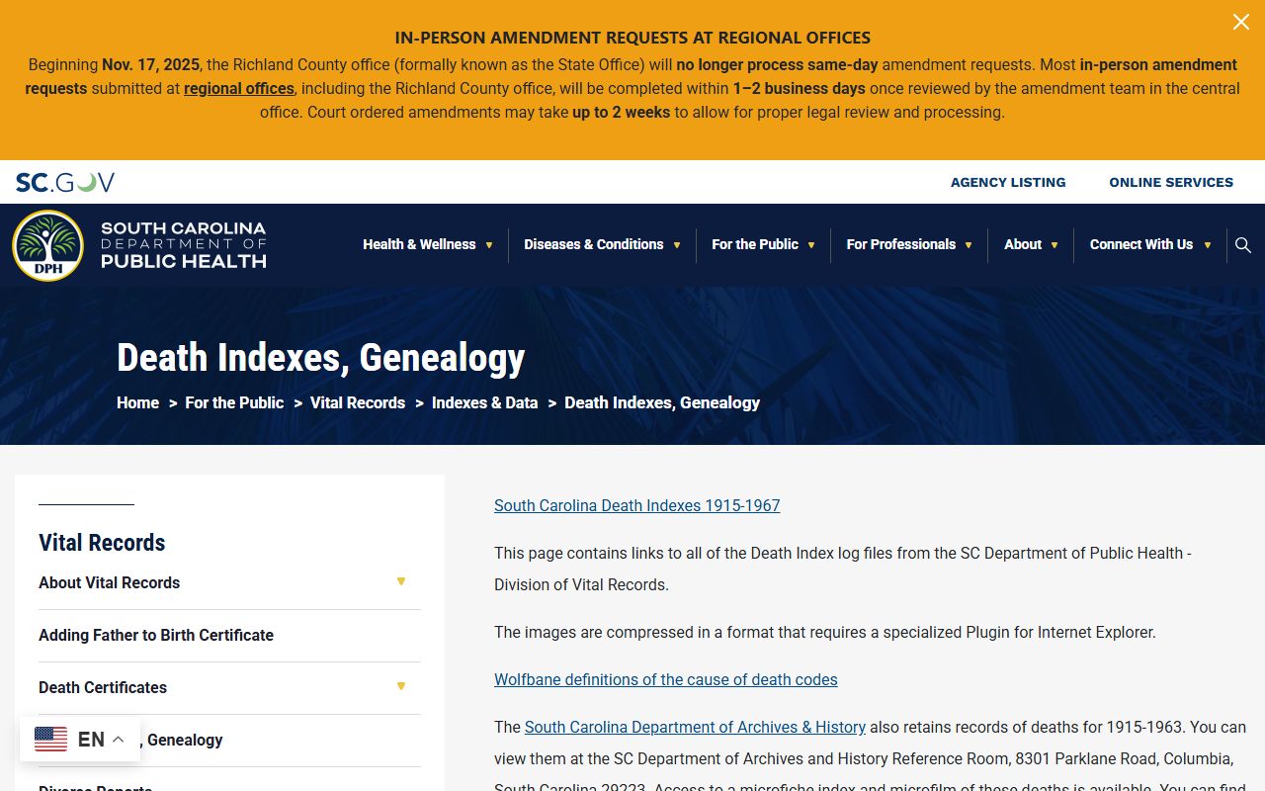Go to For the Public breadcrumb
Viewport: 1265px width, 791px height.
234,402
